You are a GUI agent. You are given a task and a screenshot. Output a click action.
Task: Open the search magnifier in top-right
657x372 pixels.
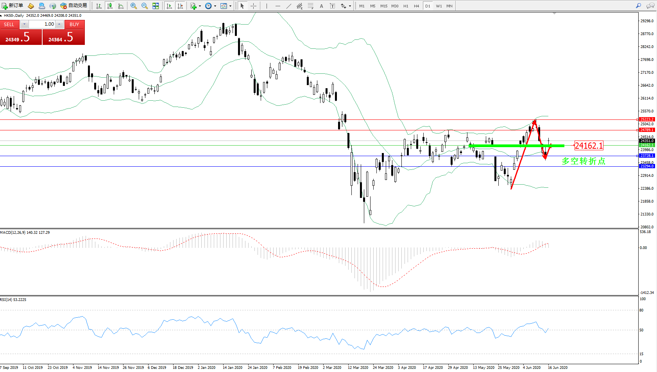(639, 6)
